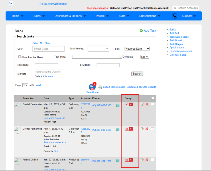Screen dimensions: 211x171
Task: Open the Sort dropdown showing Reverse Date
Action: point(137,49)
